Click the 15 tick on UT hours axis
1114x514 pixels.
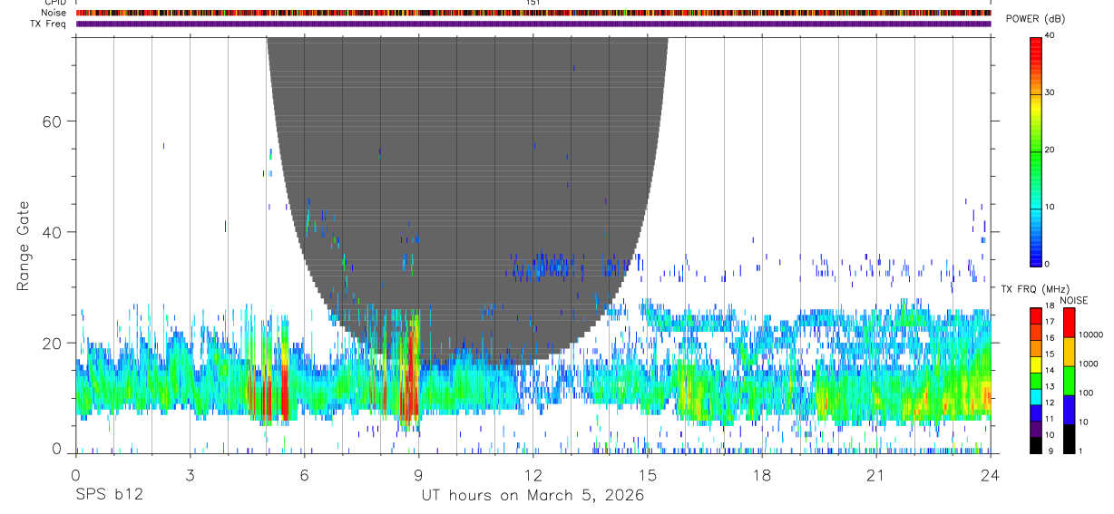click(x=647, y=475)
